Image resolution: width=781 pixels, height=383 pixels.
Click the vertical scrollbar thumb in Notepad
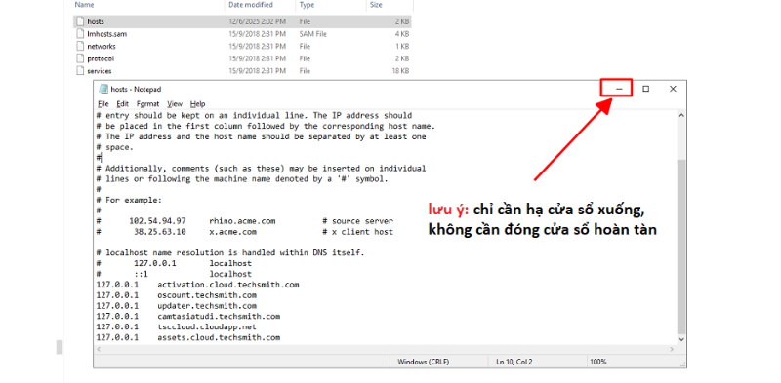(681, 247)
